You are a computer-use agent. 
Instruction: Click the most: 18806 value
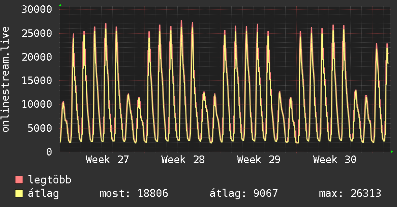(134, 194)
